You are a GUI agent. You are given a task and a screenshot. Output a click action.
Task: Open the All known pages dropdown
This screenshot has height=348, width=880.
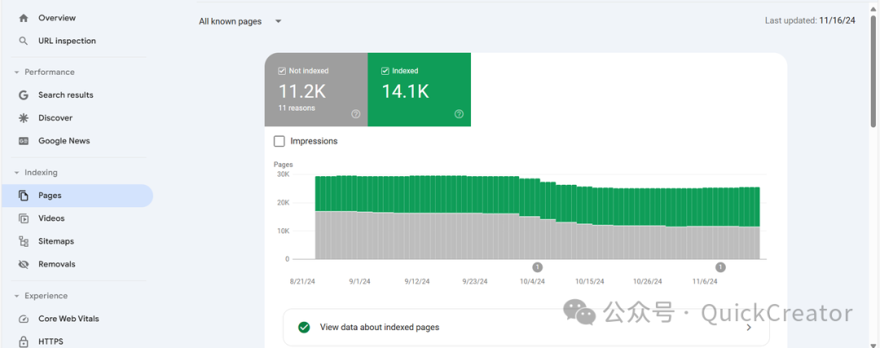point(240,21)
